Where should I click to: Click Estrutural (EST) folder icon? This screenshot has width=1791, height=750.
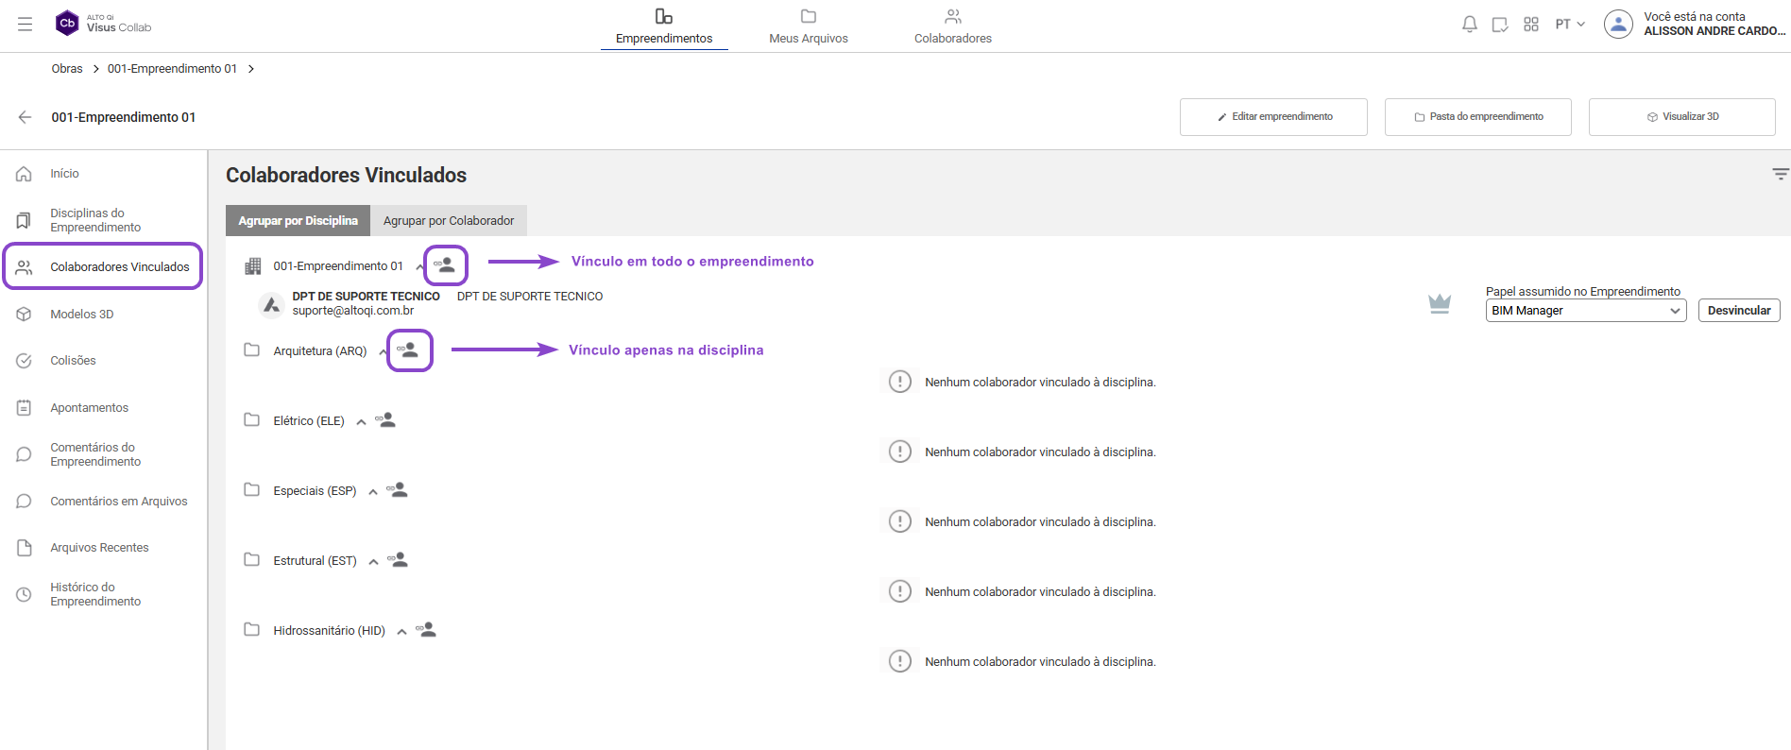click(251, 559)
